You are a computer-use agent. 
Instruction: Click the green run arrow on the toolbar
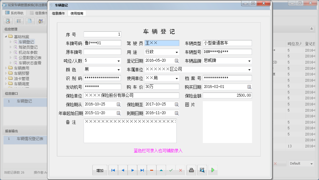coord(212,170)
